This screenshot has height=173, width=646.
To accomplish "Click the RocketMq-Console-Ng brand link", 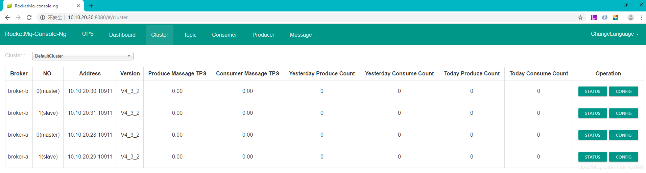I will pyautogui.click(x=36, y=34).
